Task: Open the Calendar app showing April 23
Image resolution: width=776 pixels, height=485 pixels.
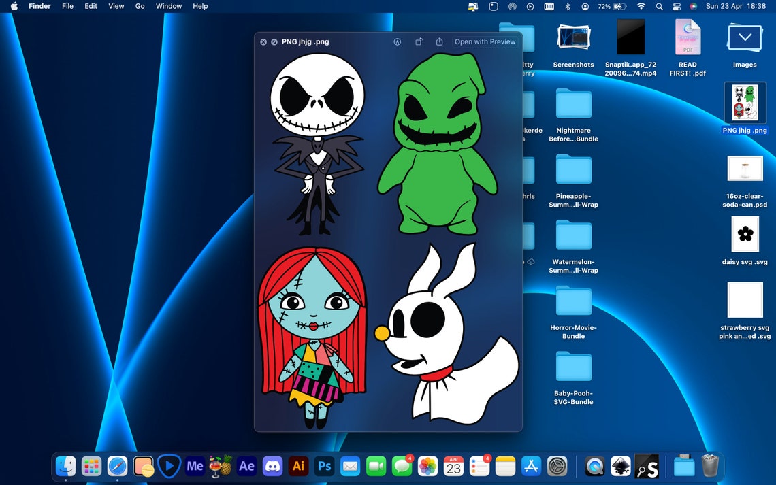Action: click(x=453, y=467)
